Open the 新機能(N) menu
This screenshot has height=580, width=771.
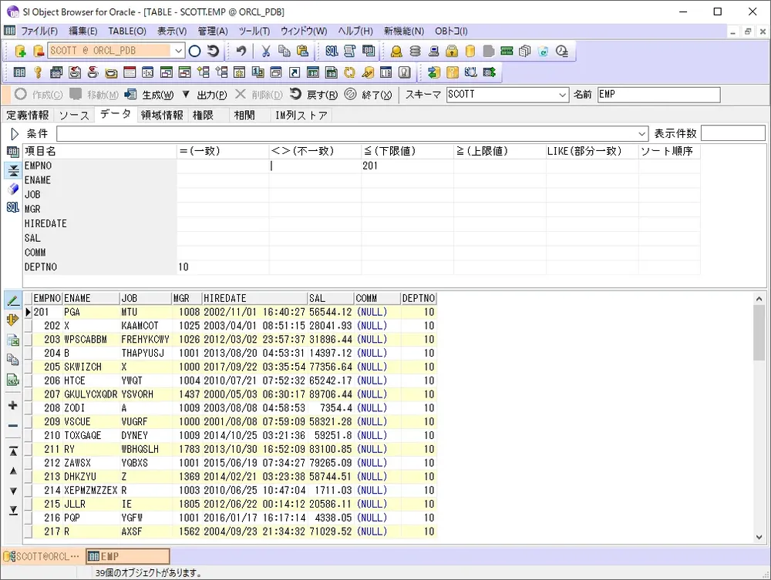tap(404, 31)
